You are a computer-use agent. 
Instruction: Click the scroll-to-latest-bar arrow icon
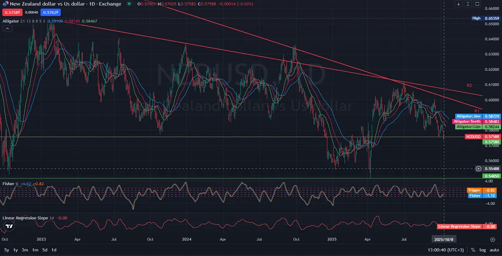(x=458, y=4)
